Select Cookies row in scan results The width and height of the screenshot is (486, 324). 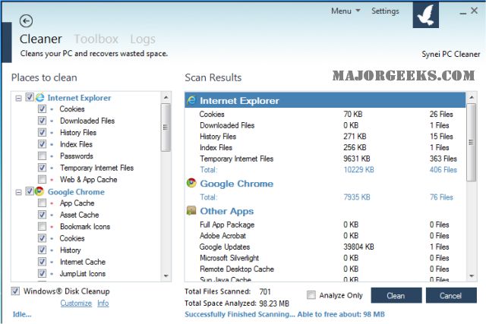pyautogui.click(x=325, y=114)
